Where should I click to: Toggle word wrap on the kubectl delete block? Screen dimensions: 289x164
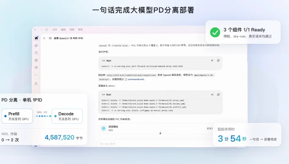click(x=212, y=94)
